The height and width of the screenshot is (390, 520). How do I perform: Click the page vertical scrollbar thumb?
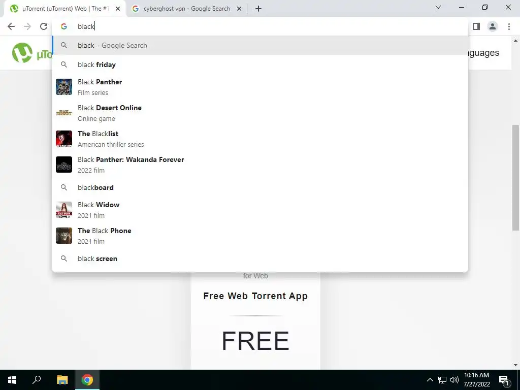coord(516,177)
